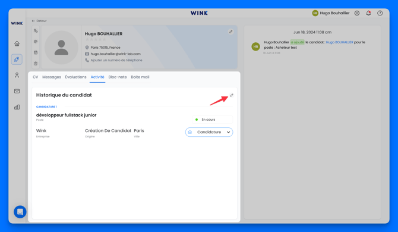
Task: Switch to the Bloc-note tab
Action: point(118,77)
